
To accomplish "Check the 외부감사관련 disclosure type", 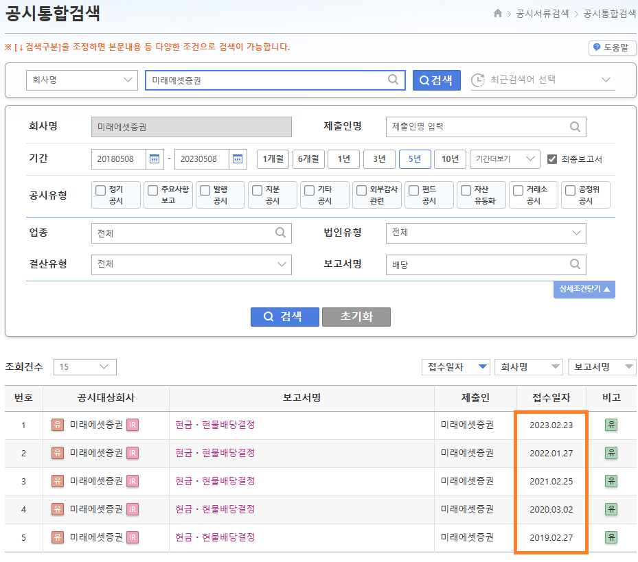I will [361, 190].
